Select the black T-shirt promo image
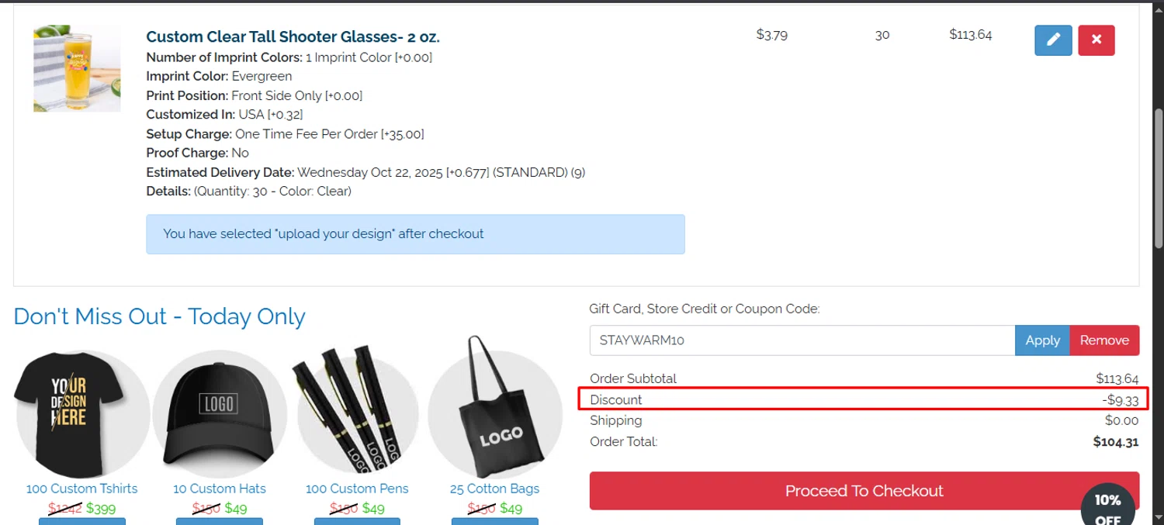This screenshot has height=525, width=1164. [81, 413]
